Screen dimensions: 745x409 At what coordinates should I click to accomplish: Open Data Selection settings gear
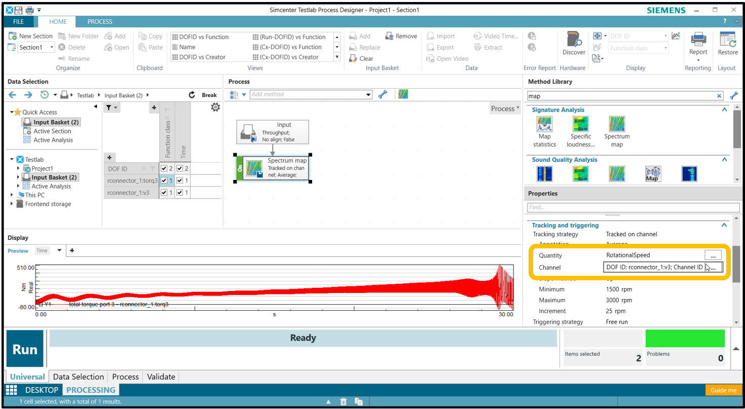(x=215, y=107)
